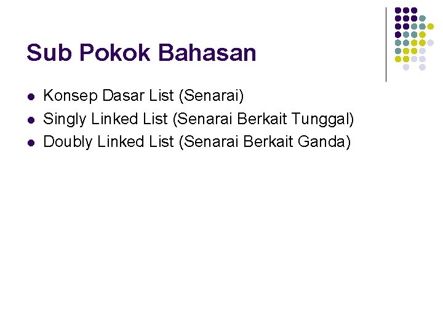The height and width of the screenshot is (332, 443).
Task: Select the "Konsep Dasar List (Senarai)" bullet text
Action: point(143,96)
